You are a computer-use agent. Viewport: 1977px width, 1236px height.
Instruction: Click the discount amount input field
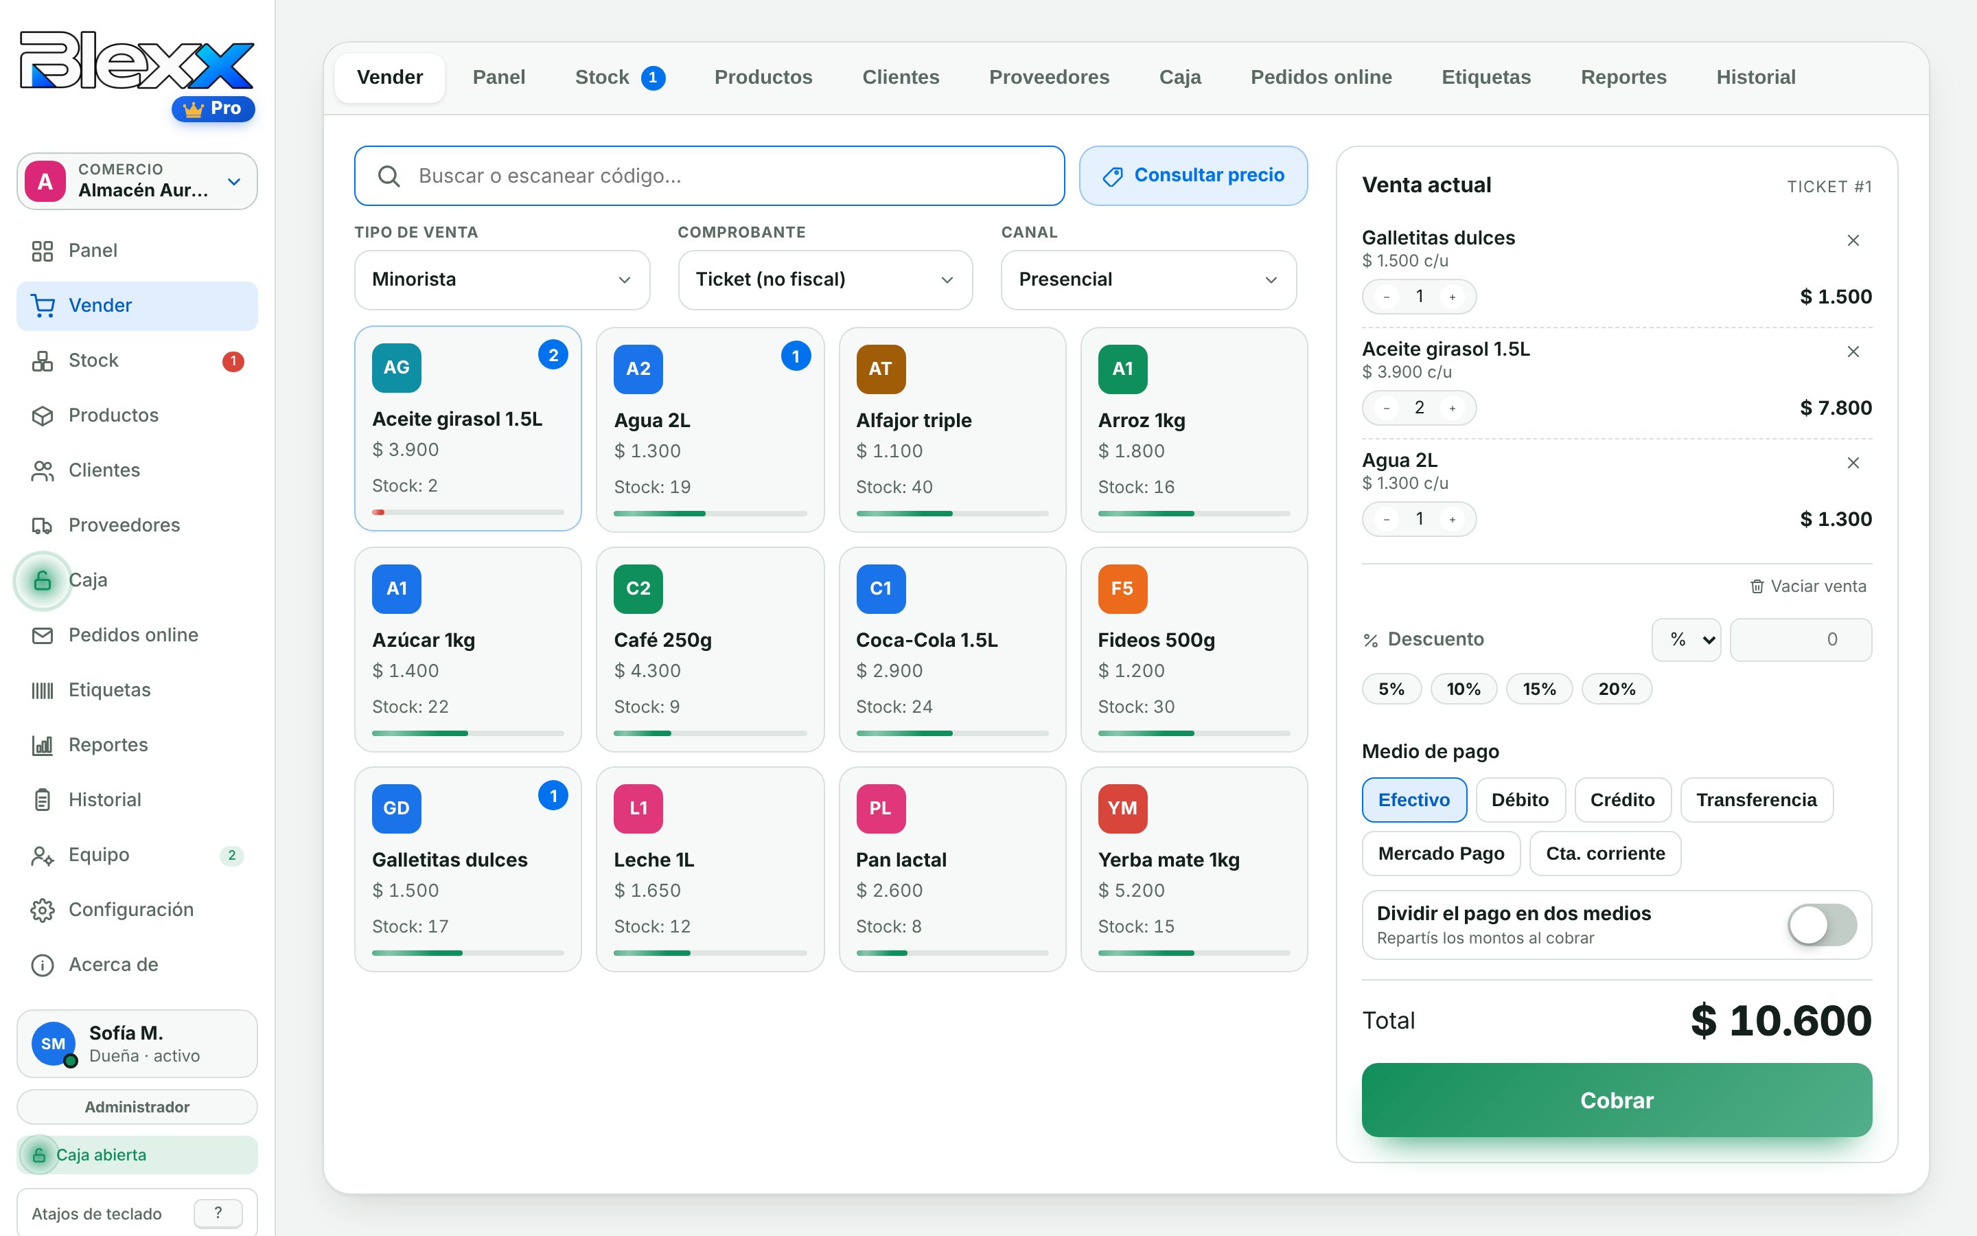click(1801, 639)
